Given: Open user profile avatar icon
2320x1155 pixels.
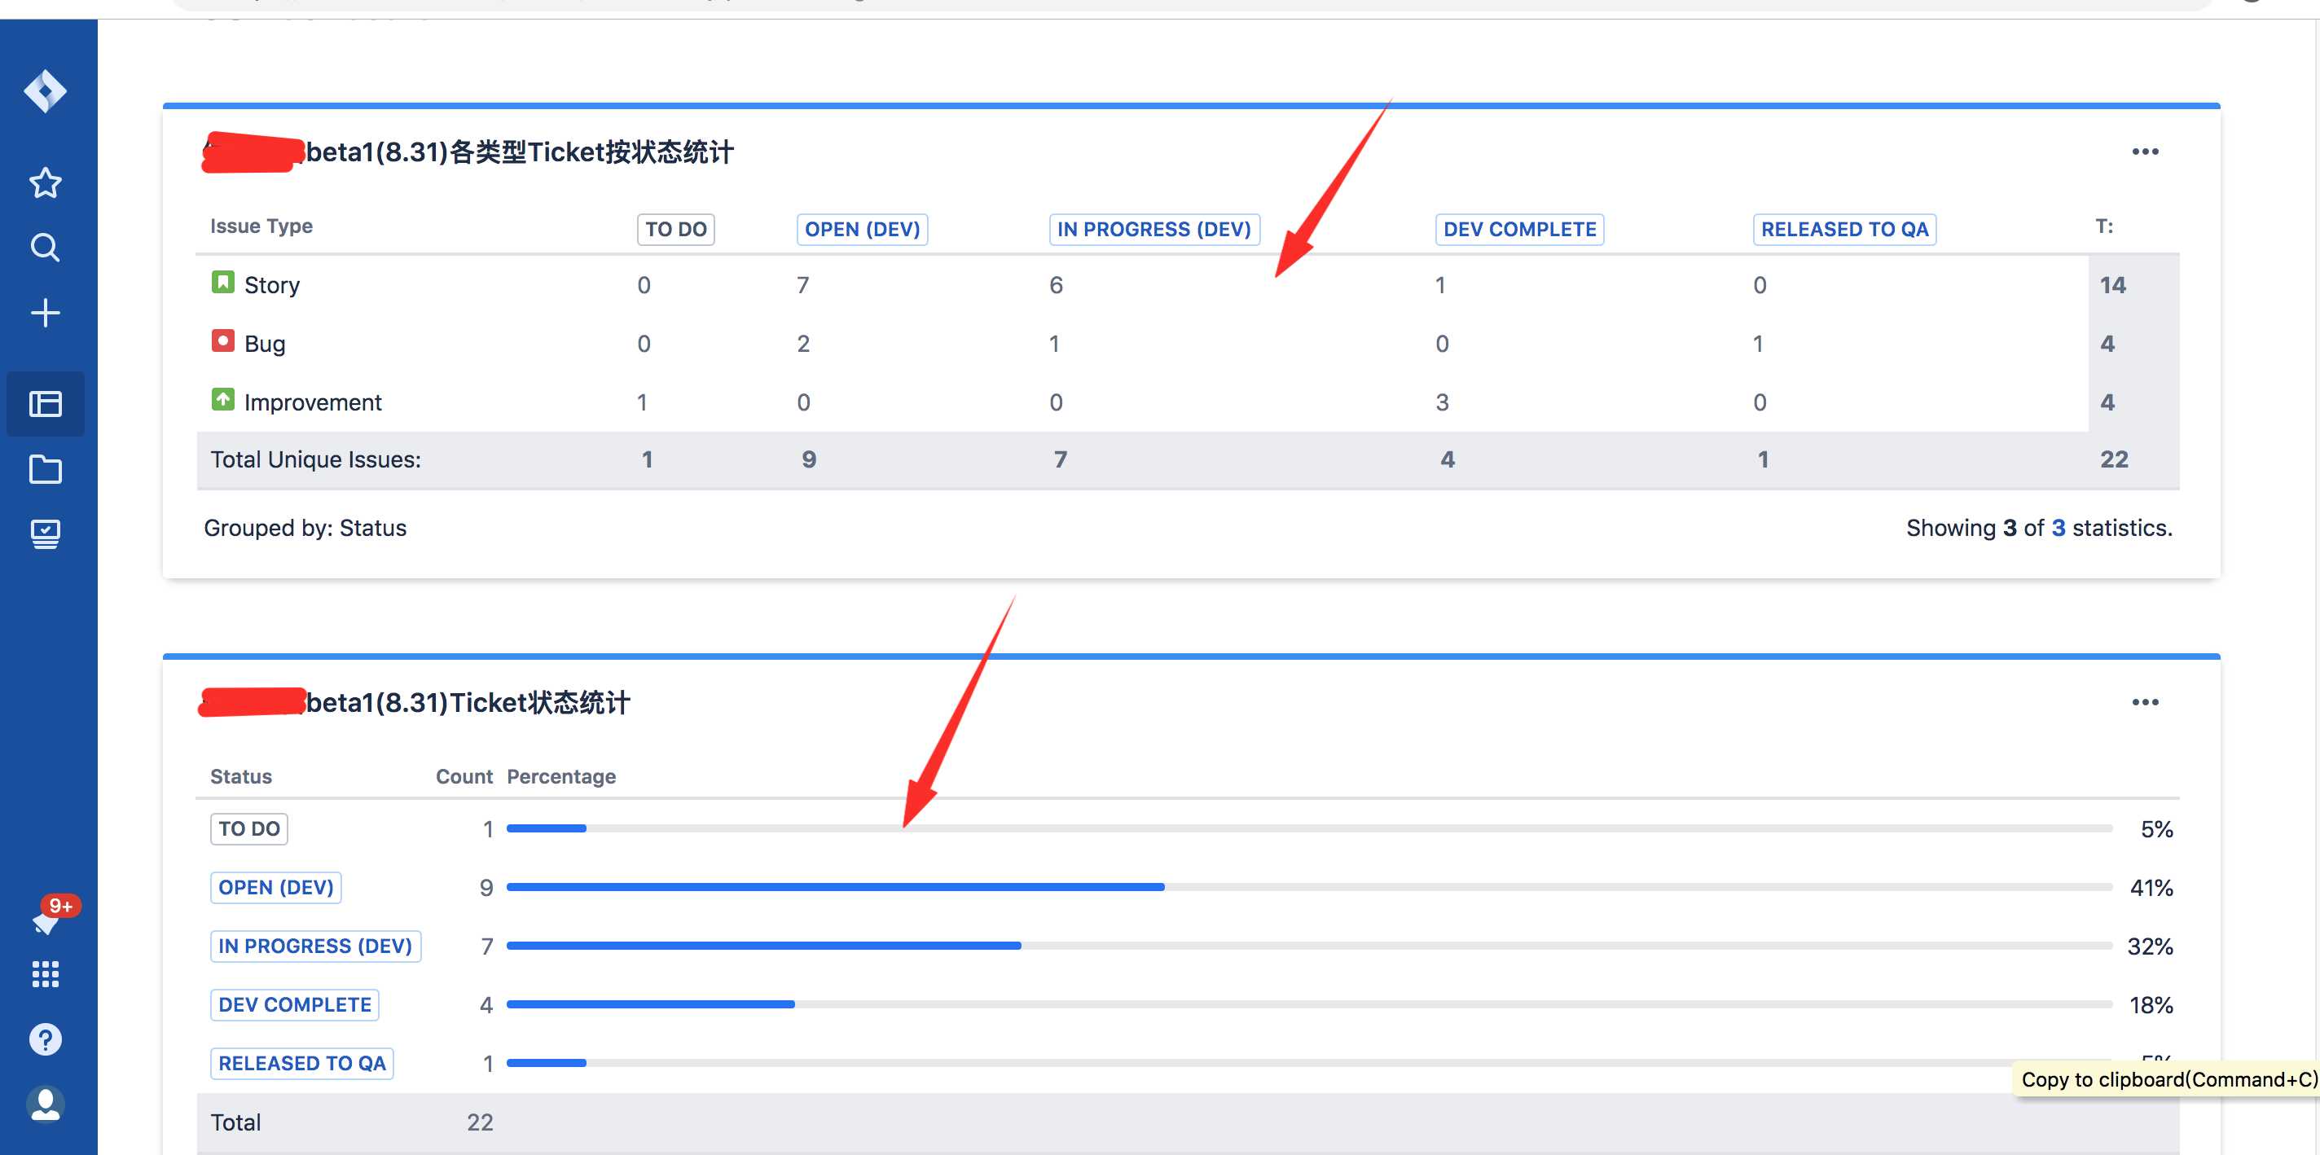Looking at the screenshot, I should click(45, 1104).
